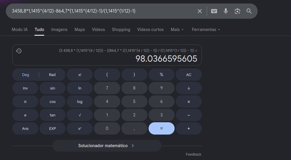This screenshot has width=291, height=160.
Task: Click the cos function key
Action: [x=53, y=101]
